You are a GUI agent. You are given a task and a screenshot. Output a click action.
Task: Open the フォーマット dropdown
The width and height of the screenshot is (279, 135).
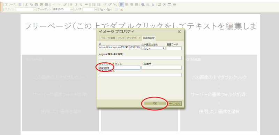point(63,9)
